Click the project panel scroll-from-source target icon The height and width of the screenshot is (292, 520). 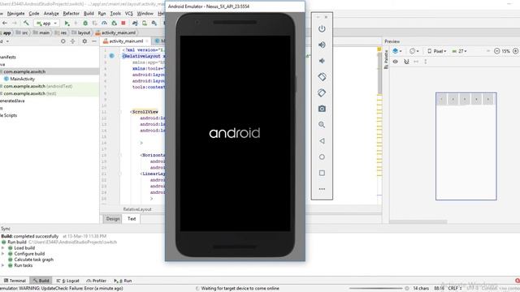click(63, 41)
